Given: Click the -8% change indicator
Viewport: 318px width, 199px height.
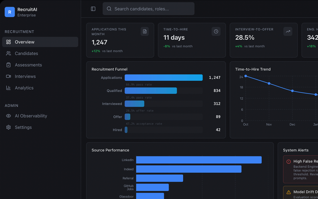Looking at the screenshot, I should pyautogui.click(x=167, y=46).
